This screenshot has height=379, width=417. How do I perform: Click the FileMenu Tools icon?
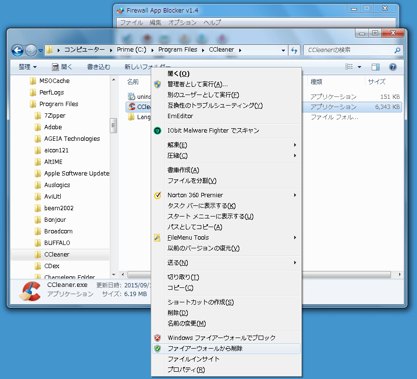157,238
